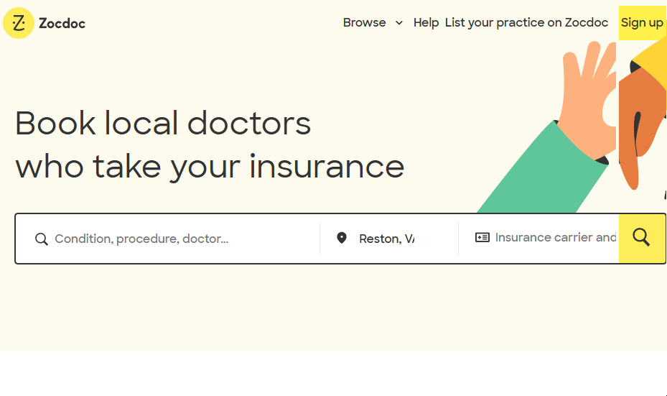The image size is (667, 396).
Task: Click the location pin icon
Action: pyautogui.click(x=341, y=238)
